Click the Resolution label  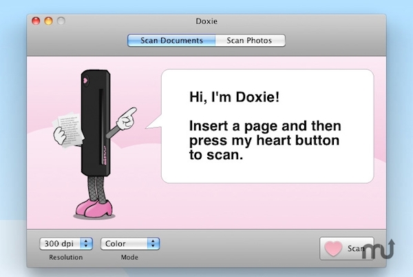pyautogui.click(x=66, y=257)
